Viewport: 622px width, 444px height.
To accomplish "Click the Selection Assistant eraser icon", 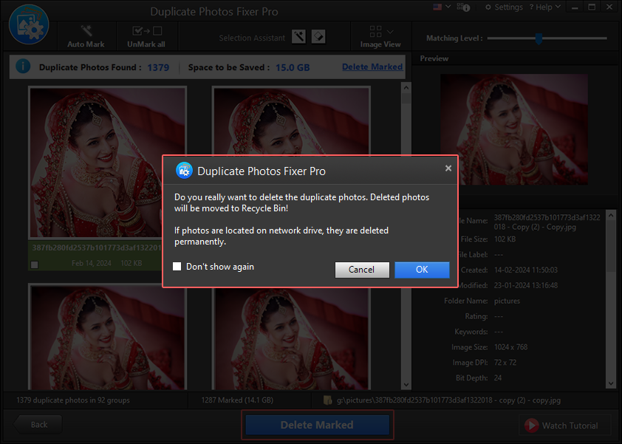I will click(x=318, y=37).
